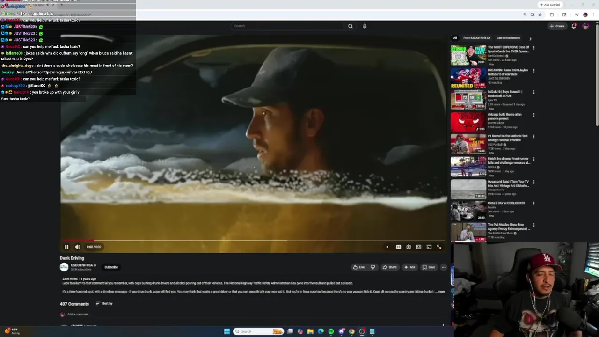The width and height of the screenshot is (599, 337).
Task: Click the Windows taskbar search box
Action: click(258, 331)
